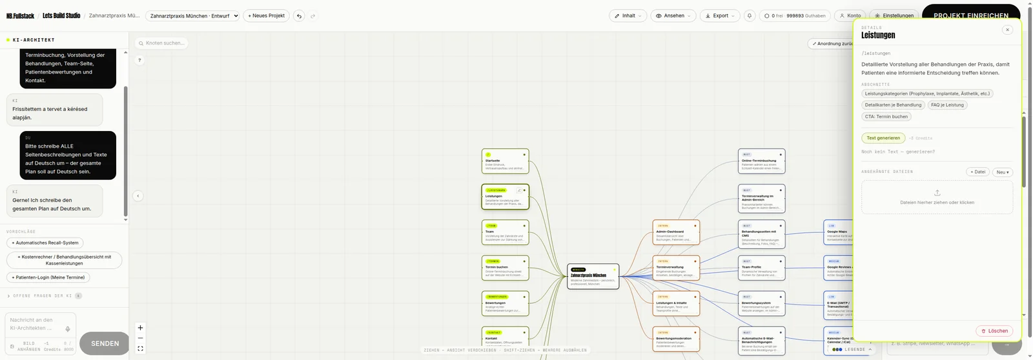Click the CTA: Termin buchen chip
Viewport: 1033px width, 360px height.
[x=886, y=116]
